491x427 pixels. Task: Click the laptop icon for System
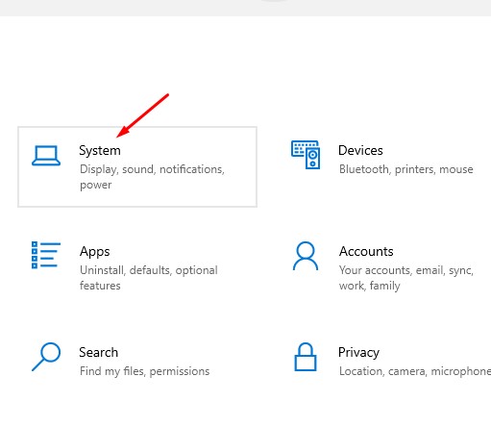[x=46, y=156]
